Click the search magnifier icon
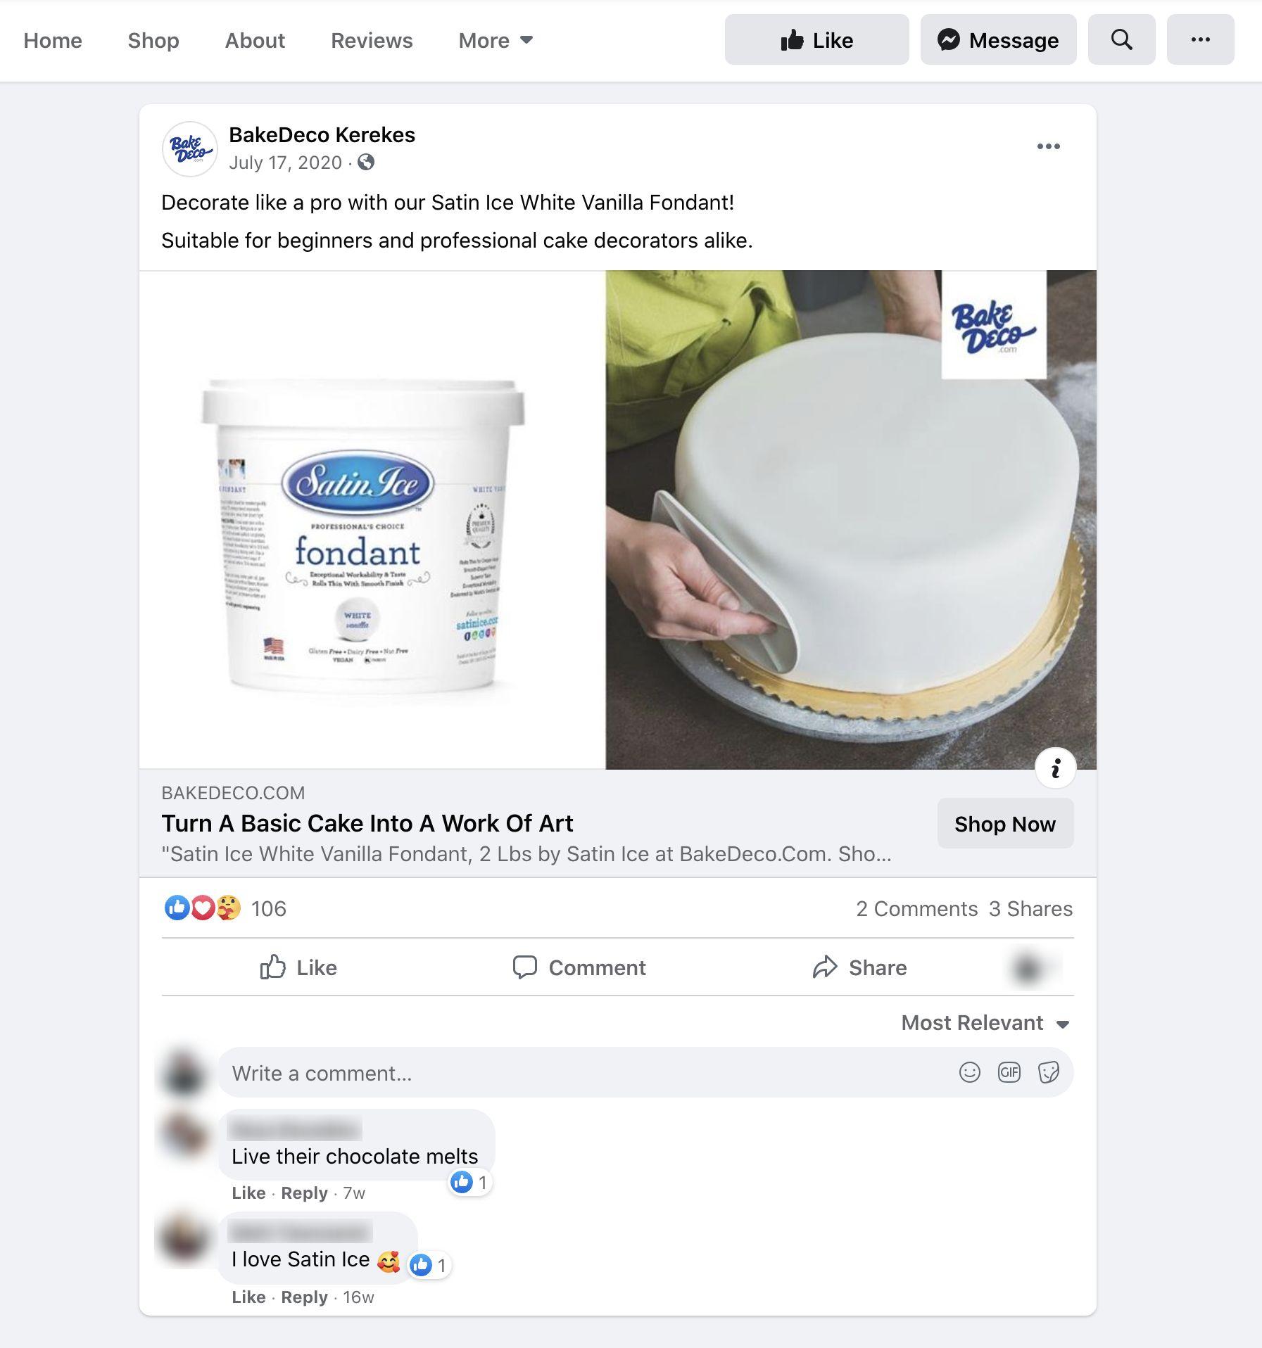Viewport: 1262px width, 1348px height. pyautogui.click(x=1121, y=39)
